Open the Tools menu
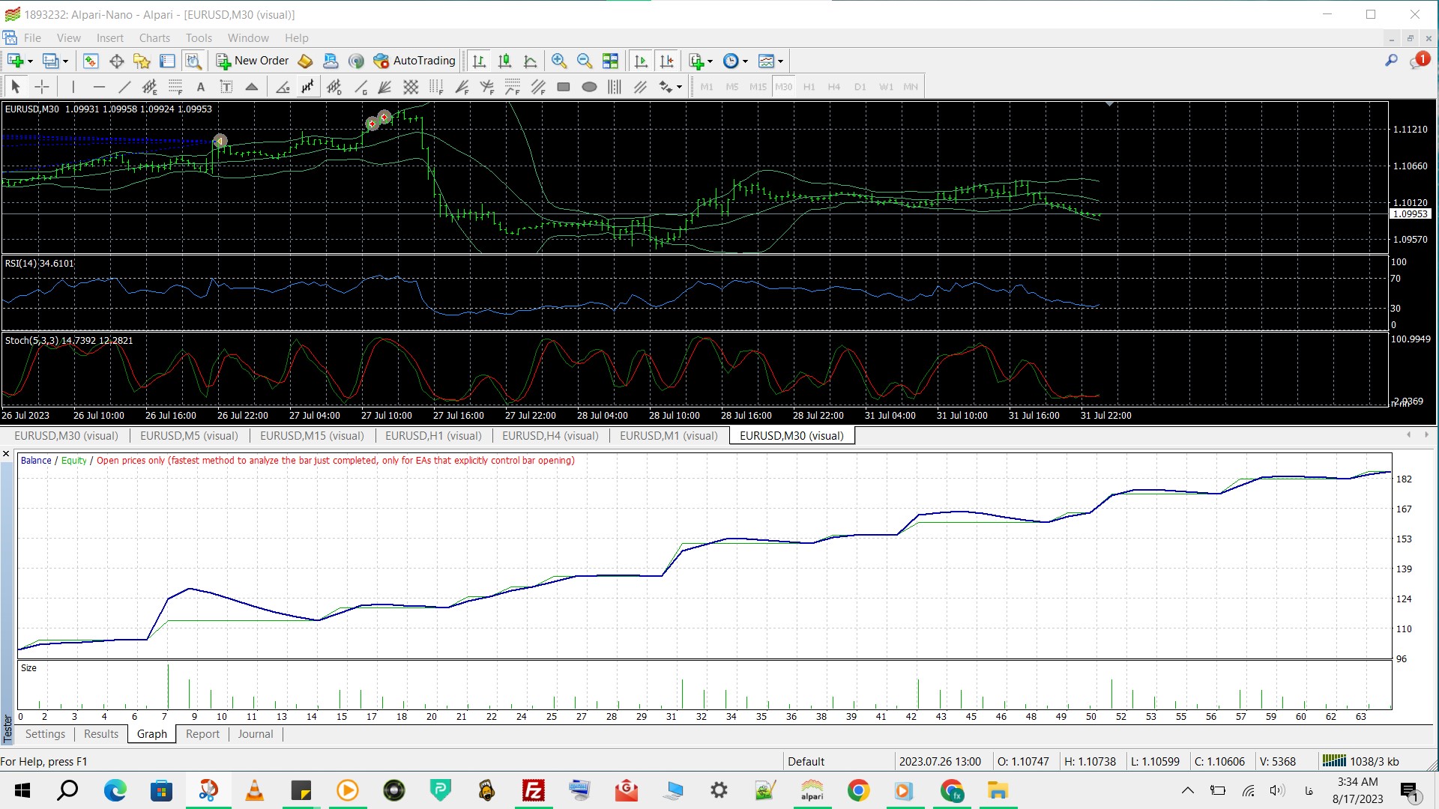 click(x=199, y=38)
